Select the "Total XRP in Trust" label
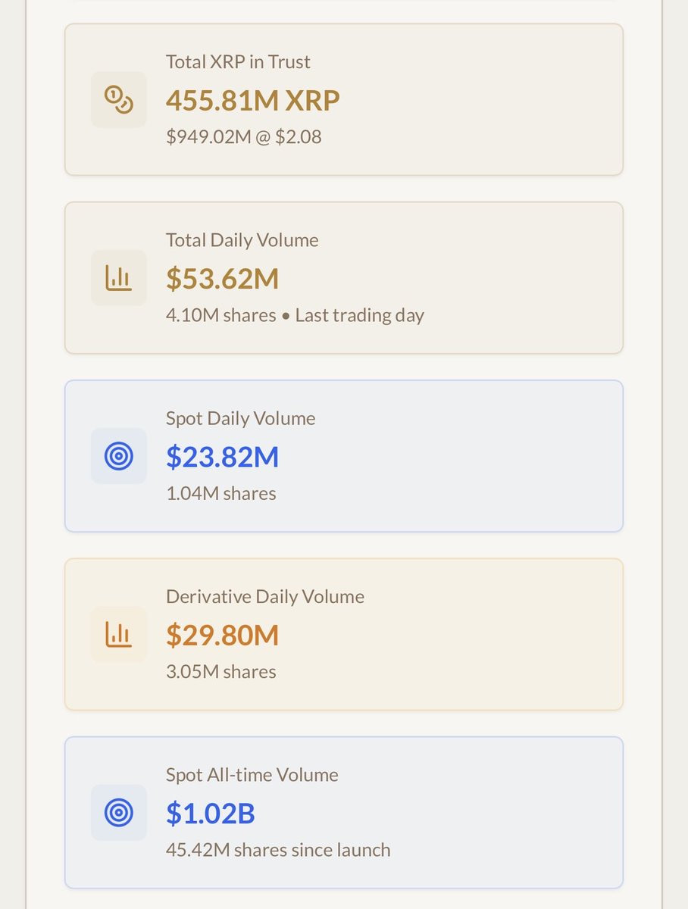 (238, 62)
